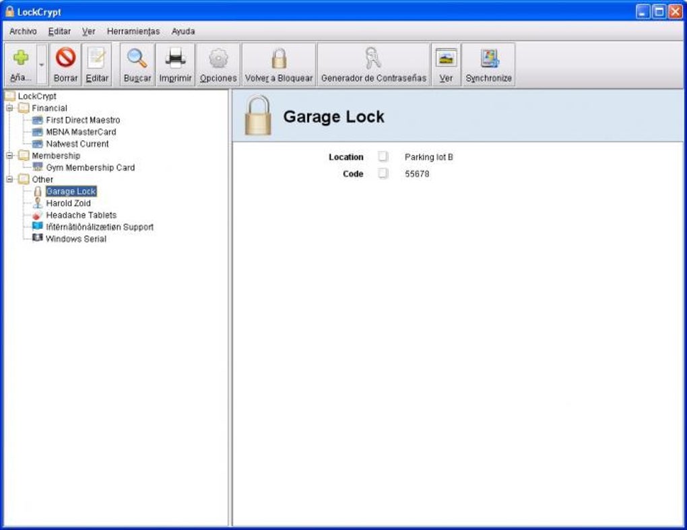
Task: Click the card icon beside MBNA MasterCard
Action: 38,131
